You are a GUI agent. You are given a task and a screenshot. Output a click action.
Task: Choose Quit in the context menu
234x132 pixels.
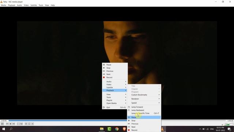pos(115,107)
